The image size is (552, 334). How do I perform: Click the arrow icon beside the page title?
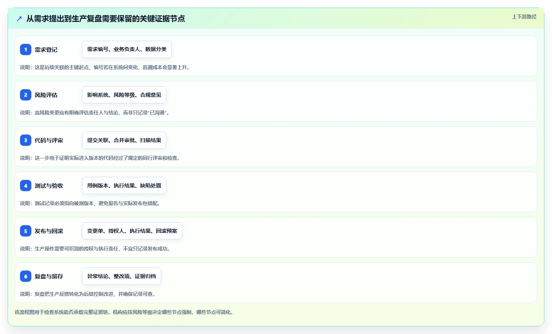click(19, 19)
